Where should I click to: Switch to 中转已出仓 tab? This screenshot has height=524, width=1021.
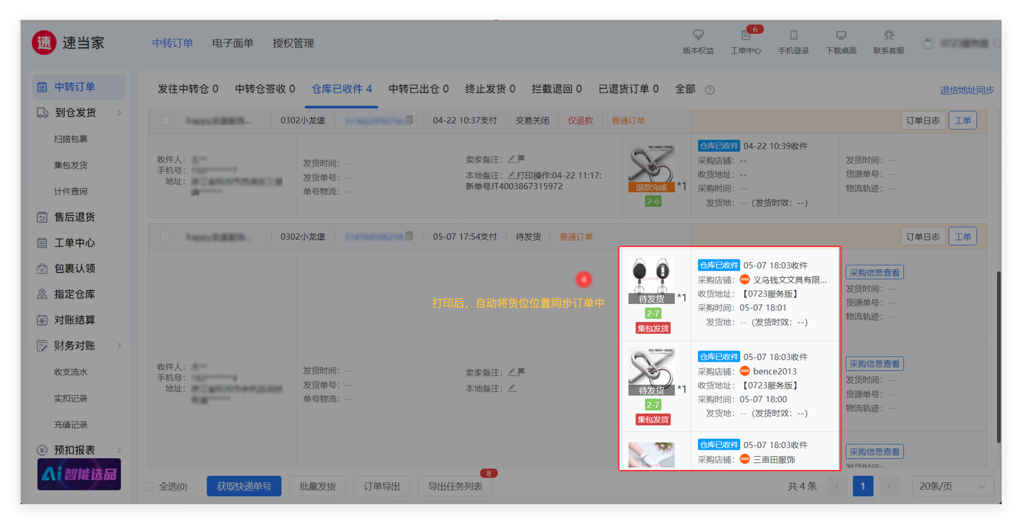tap(418, 89)
